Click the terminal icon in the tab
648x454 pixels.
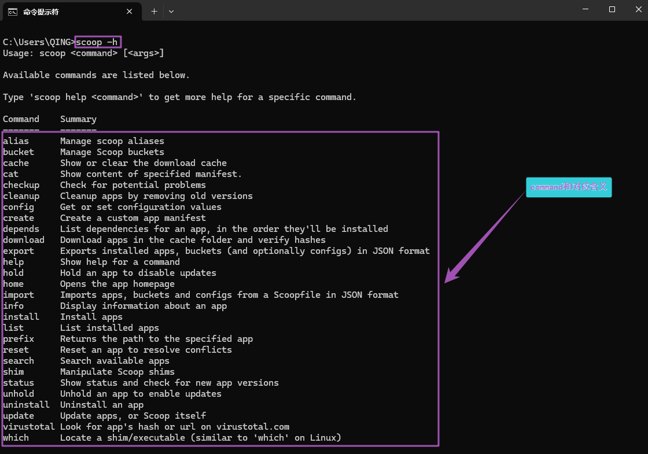point(12,11)
